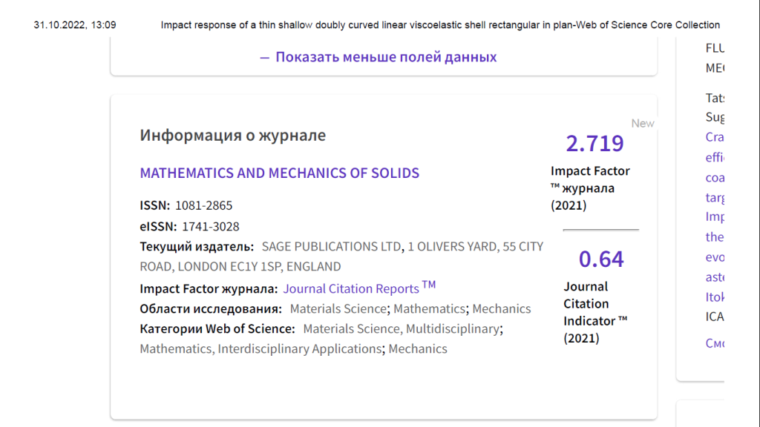Screen dimensions: 760x427
Task: Click the 'Текущий издатель:' label
Action: (197, 246)
